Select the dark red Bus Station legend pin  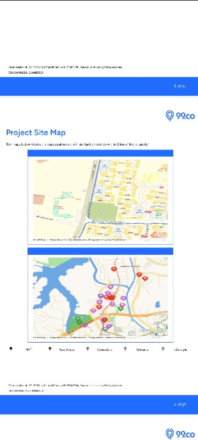coord(50,349)
